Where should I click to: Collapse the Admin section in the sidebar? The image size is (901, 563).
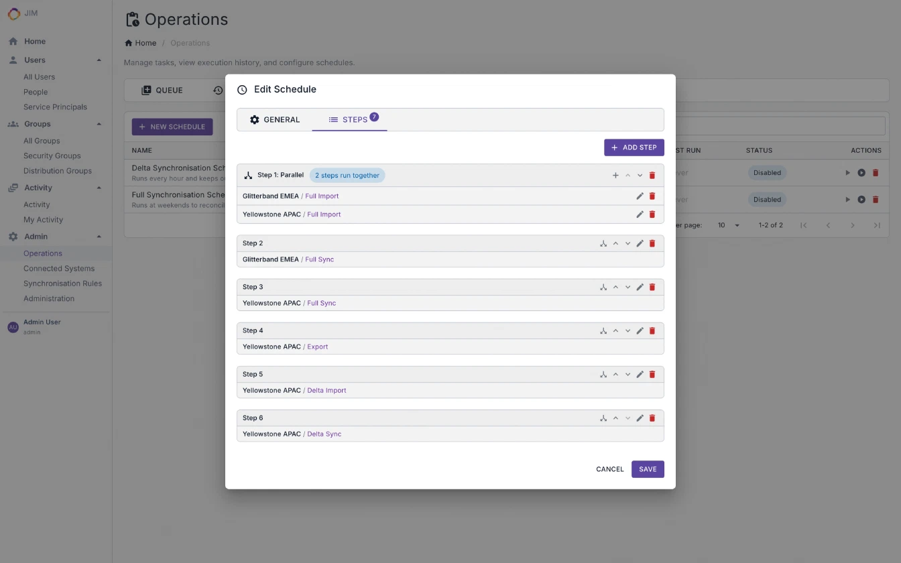coord(99,236)
